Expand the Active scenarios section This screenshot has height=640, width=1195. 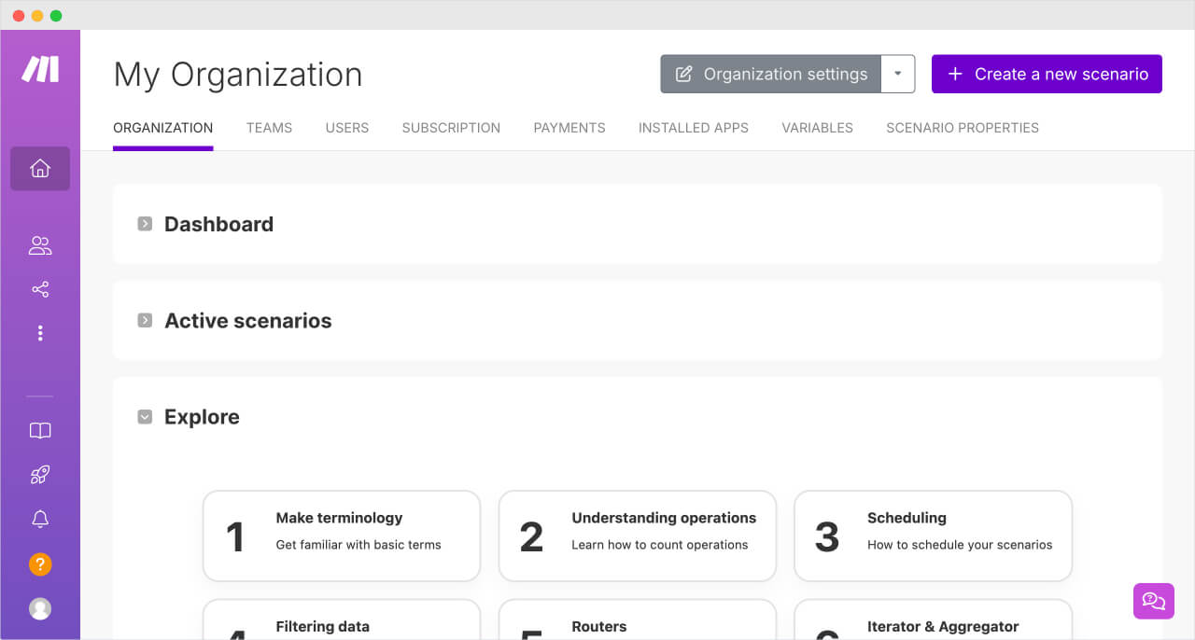pyautogui.click(x=145, y=320)
